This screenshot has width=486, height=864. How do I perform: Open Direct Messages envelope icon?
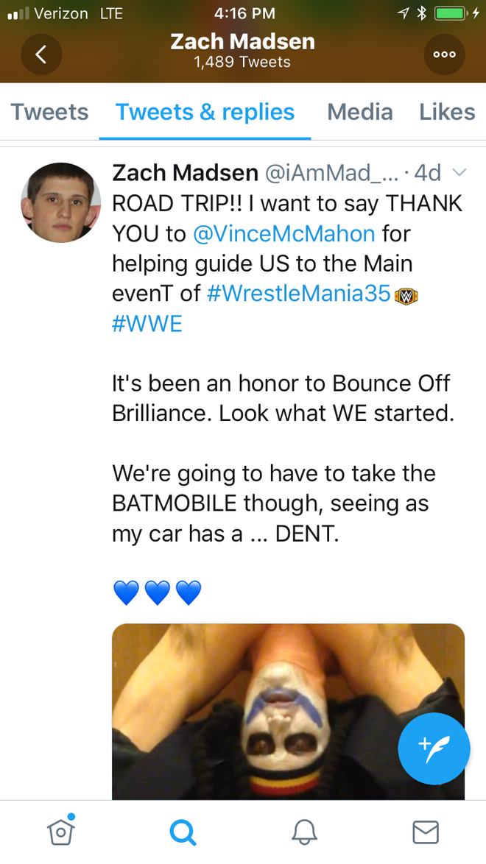[426, 832]
